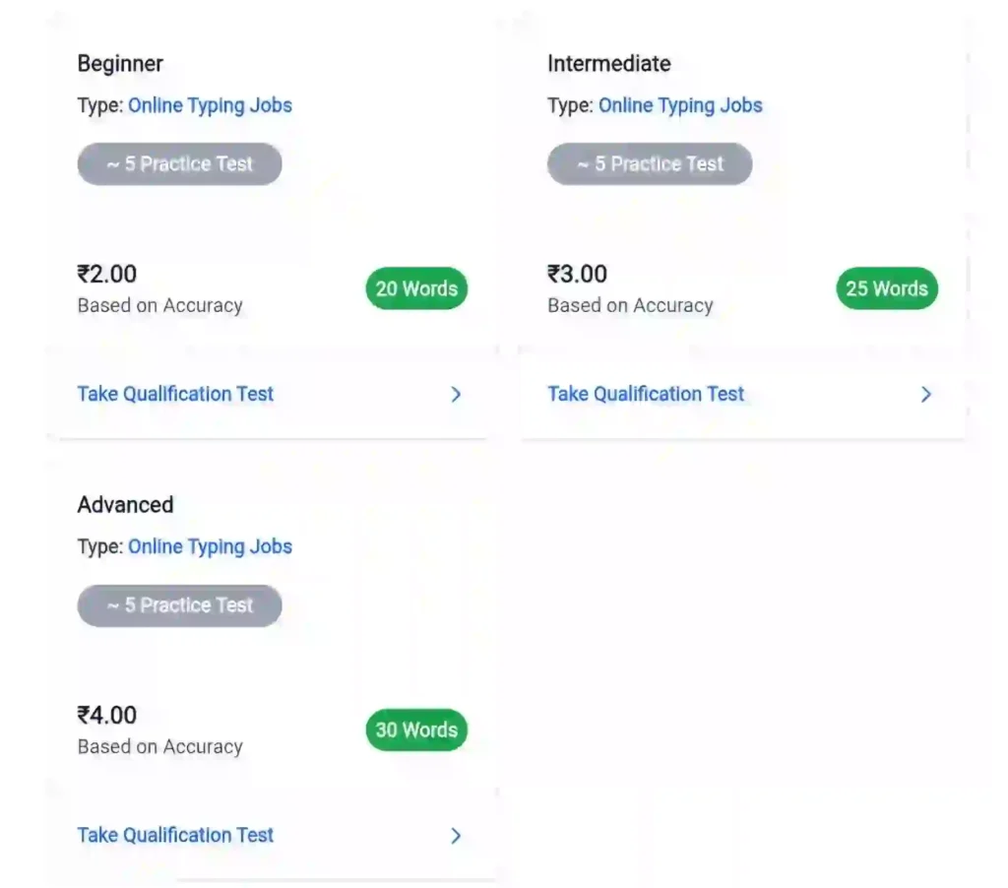This screenshot has height=888, width=1008.
Task: Click the ₹2.00 price on Beginner card
Action: [107, 274]
